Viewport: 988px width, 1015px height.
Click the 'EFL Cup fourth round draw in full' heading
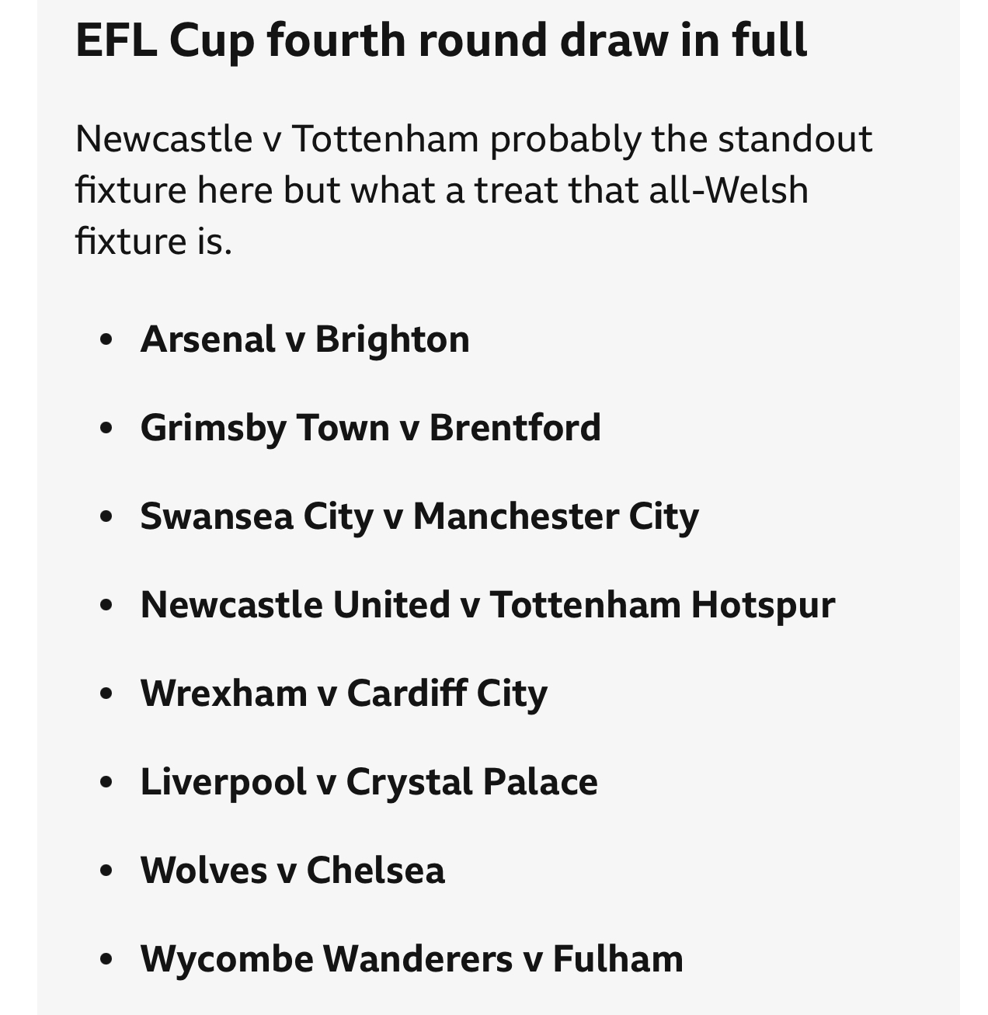(x=441, y=42)
